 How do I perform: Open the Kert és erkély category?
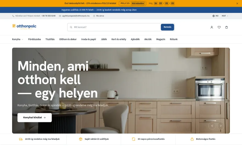pyautogui.click(x=119, y=39)
